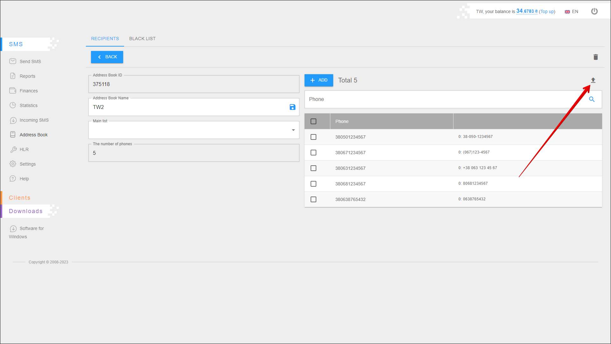Open Incoming SMS in the sidebar
The width and height of the screenshot is (611, 344).
[34, 120]
